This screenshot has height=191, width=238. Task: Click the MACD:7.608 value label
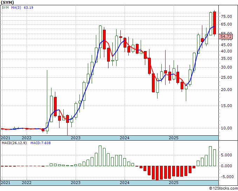coord(41,143)
